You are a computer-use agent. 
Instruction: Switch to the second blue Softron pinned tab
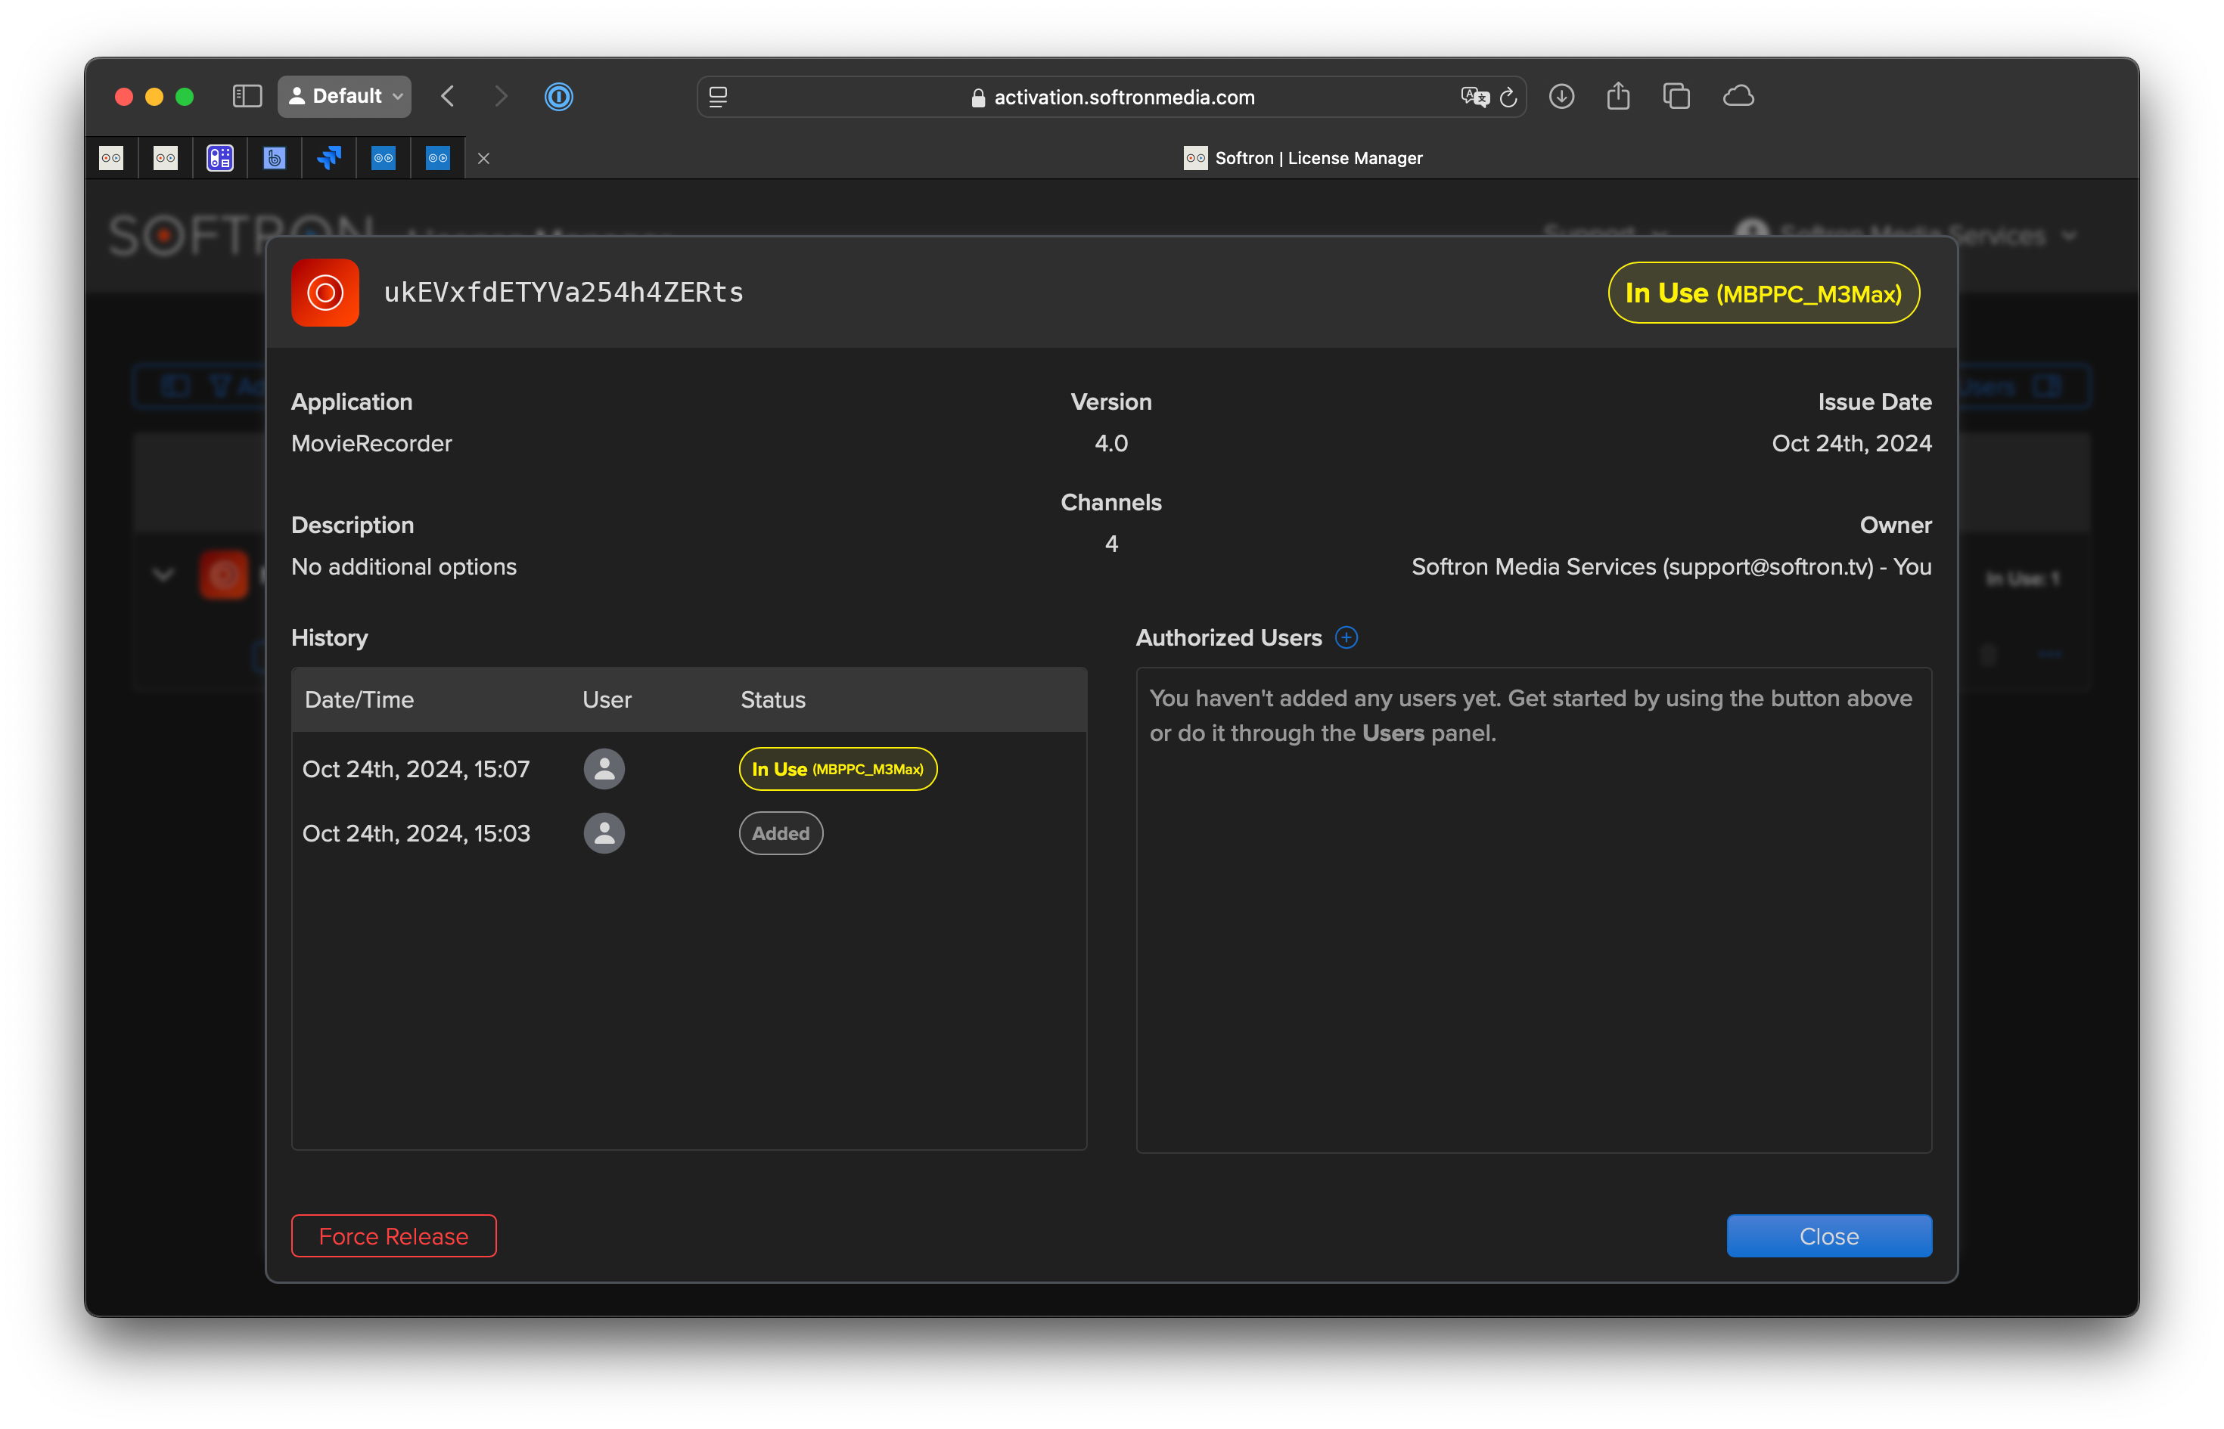coord(437,158)
